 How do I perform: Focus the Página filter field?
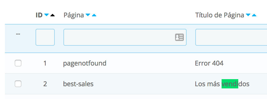[125, 37]
